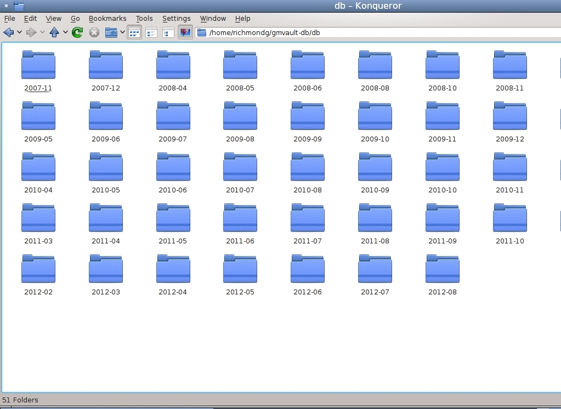The width and height of the screenshot is (561, 409).
Task: Select the 2011-03 folder
Action: tap(38, 218)
